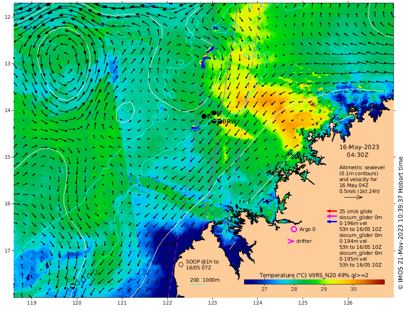Click the 0.194m vel text
This screenshot has width=403, height=311.
[353, 241]
